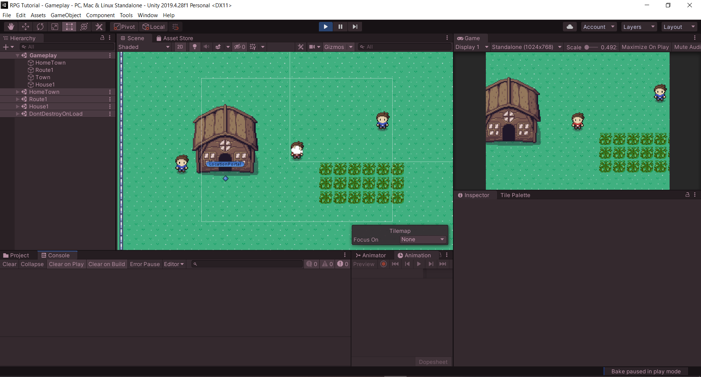This screenshot has height=377, width=701.
Task: Open the Gameplay scene options menu
Action: [x=110, y=55]
